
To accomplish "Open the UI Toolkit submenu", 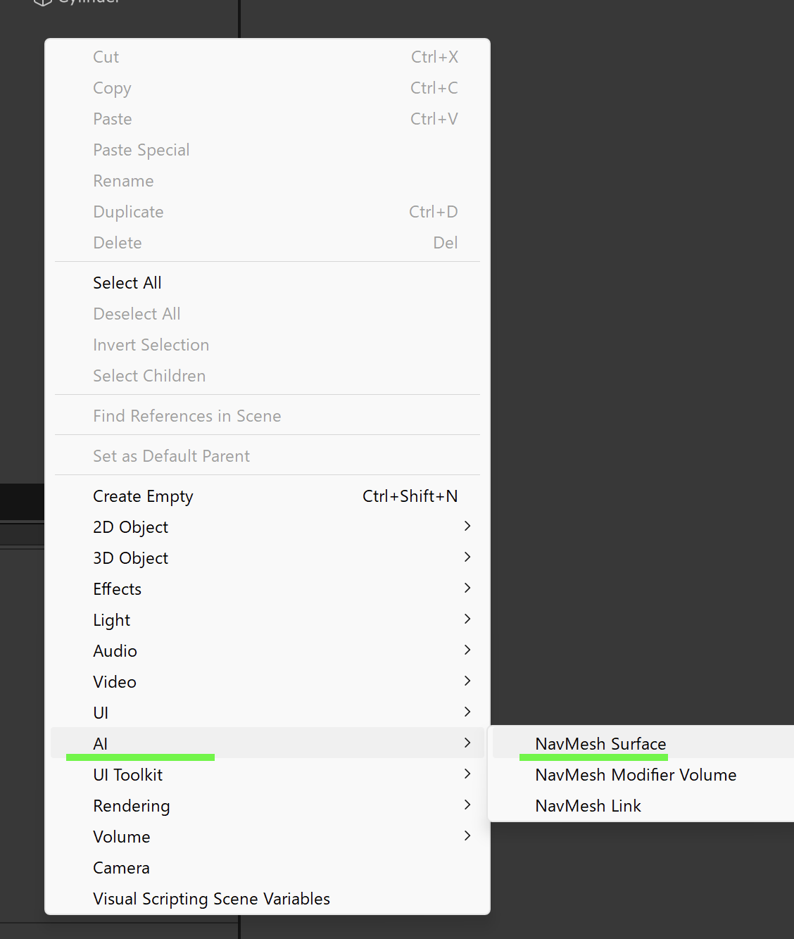I will click(x=127, y=774).
